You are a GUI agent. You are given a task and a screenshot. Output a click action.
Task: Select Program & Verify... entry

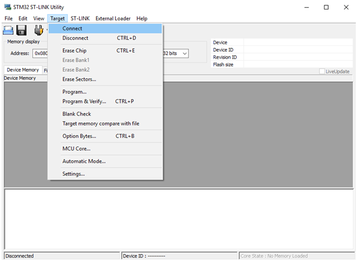click(105, 101)
